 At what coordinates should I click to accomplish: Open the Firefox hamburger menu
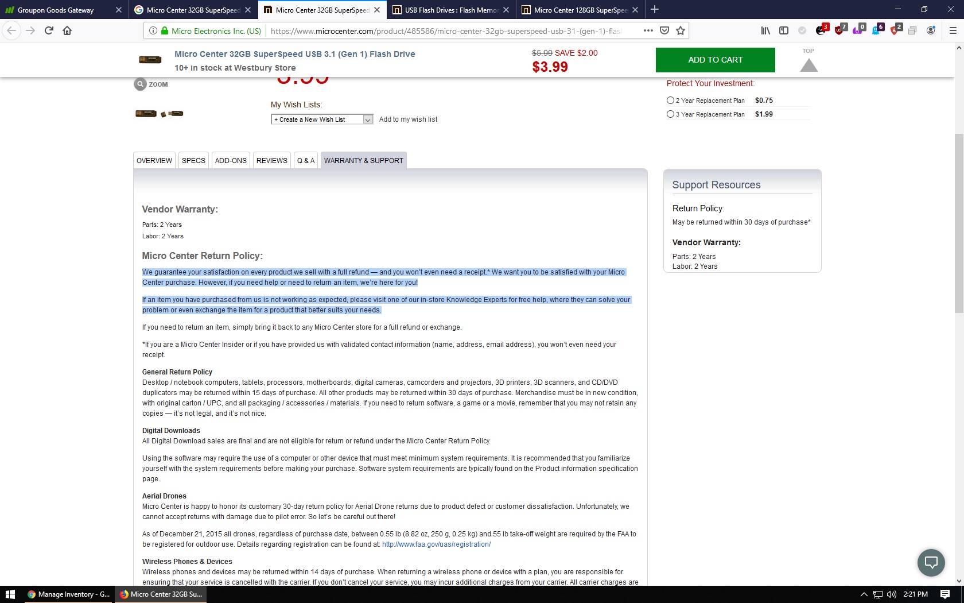coord(953,30)
